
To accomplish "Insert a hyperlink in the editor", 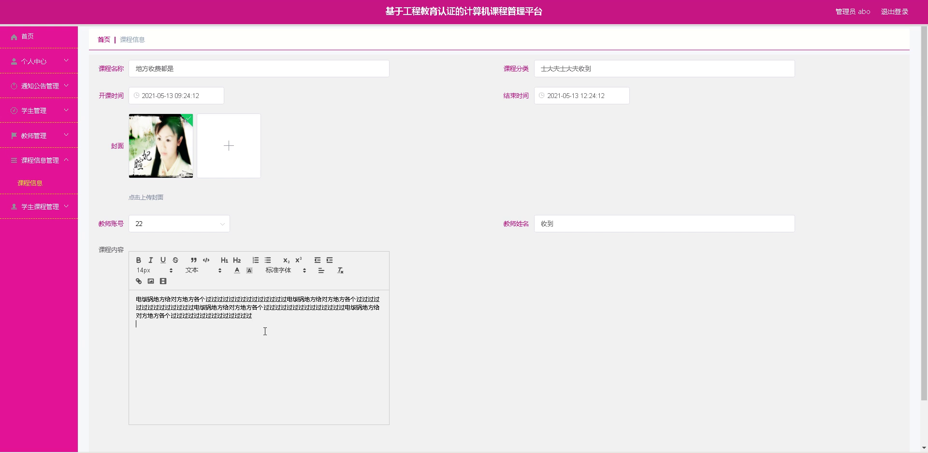I will [x=139, y=281].
